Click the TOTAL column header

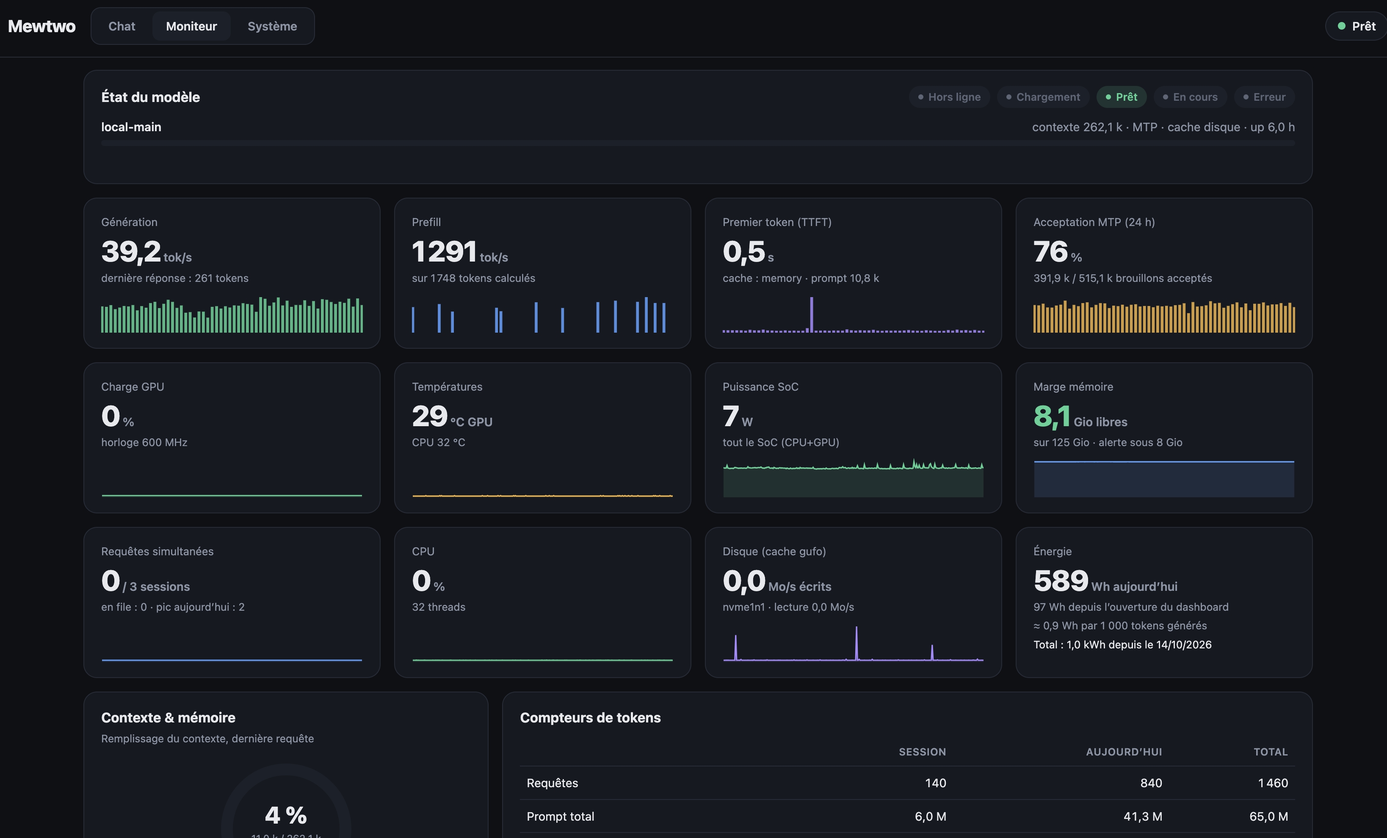pyautogui.click(x=1271, y=752)
